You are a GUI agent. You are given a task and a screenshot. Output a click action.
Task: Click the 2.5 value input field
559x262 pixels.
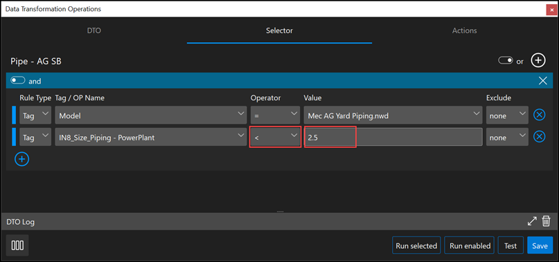pos(393,137)
